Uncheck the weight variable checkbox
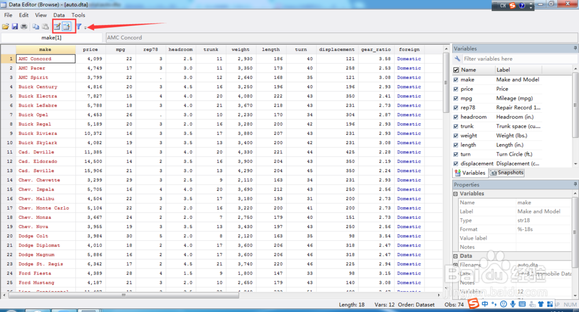The height and width of the screenshot is (312, 579). (456, 136)
